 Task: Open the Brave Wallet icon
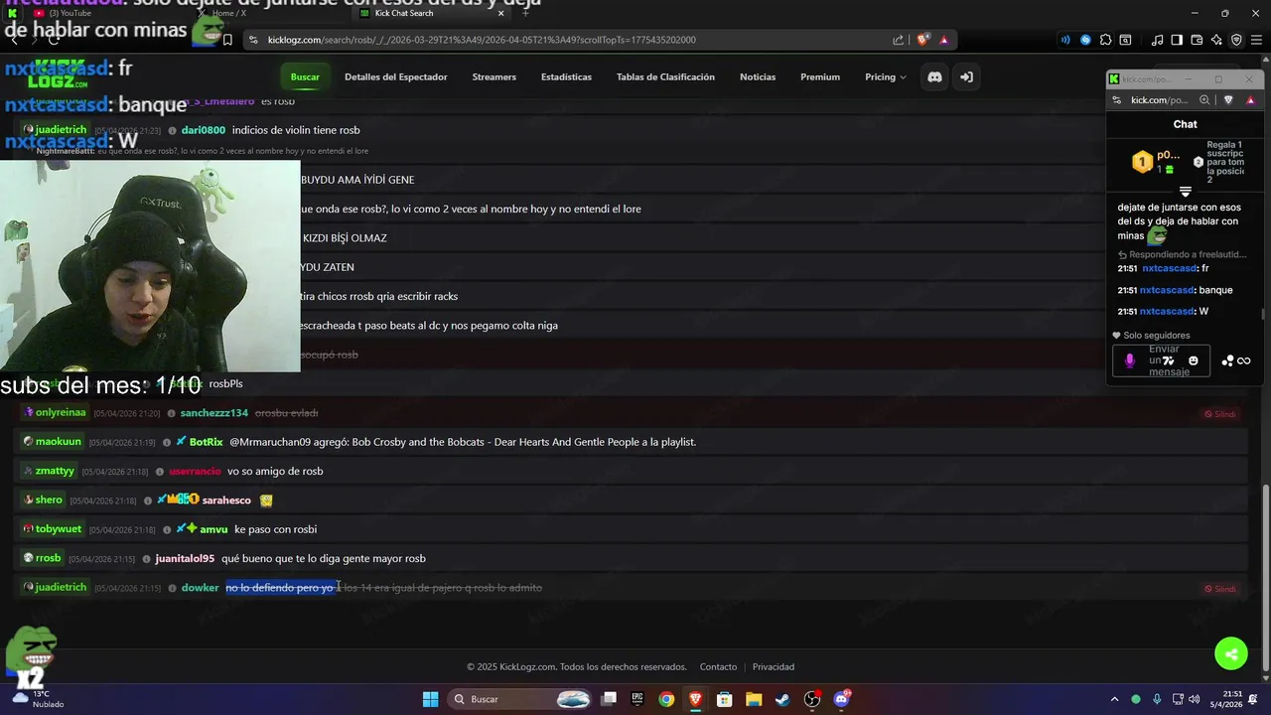coord(1197,40)
